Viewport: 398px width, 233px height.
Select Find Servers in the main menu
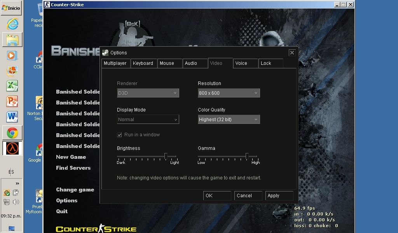click(x=73, y=168)
